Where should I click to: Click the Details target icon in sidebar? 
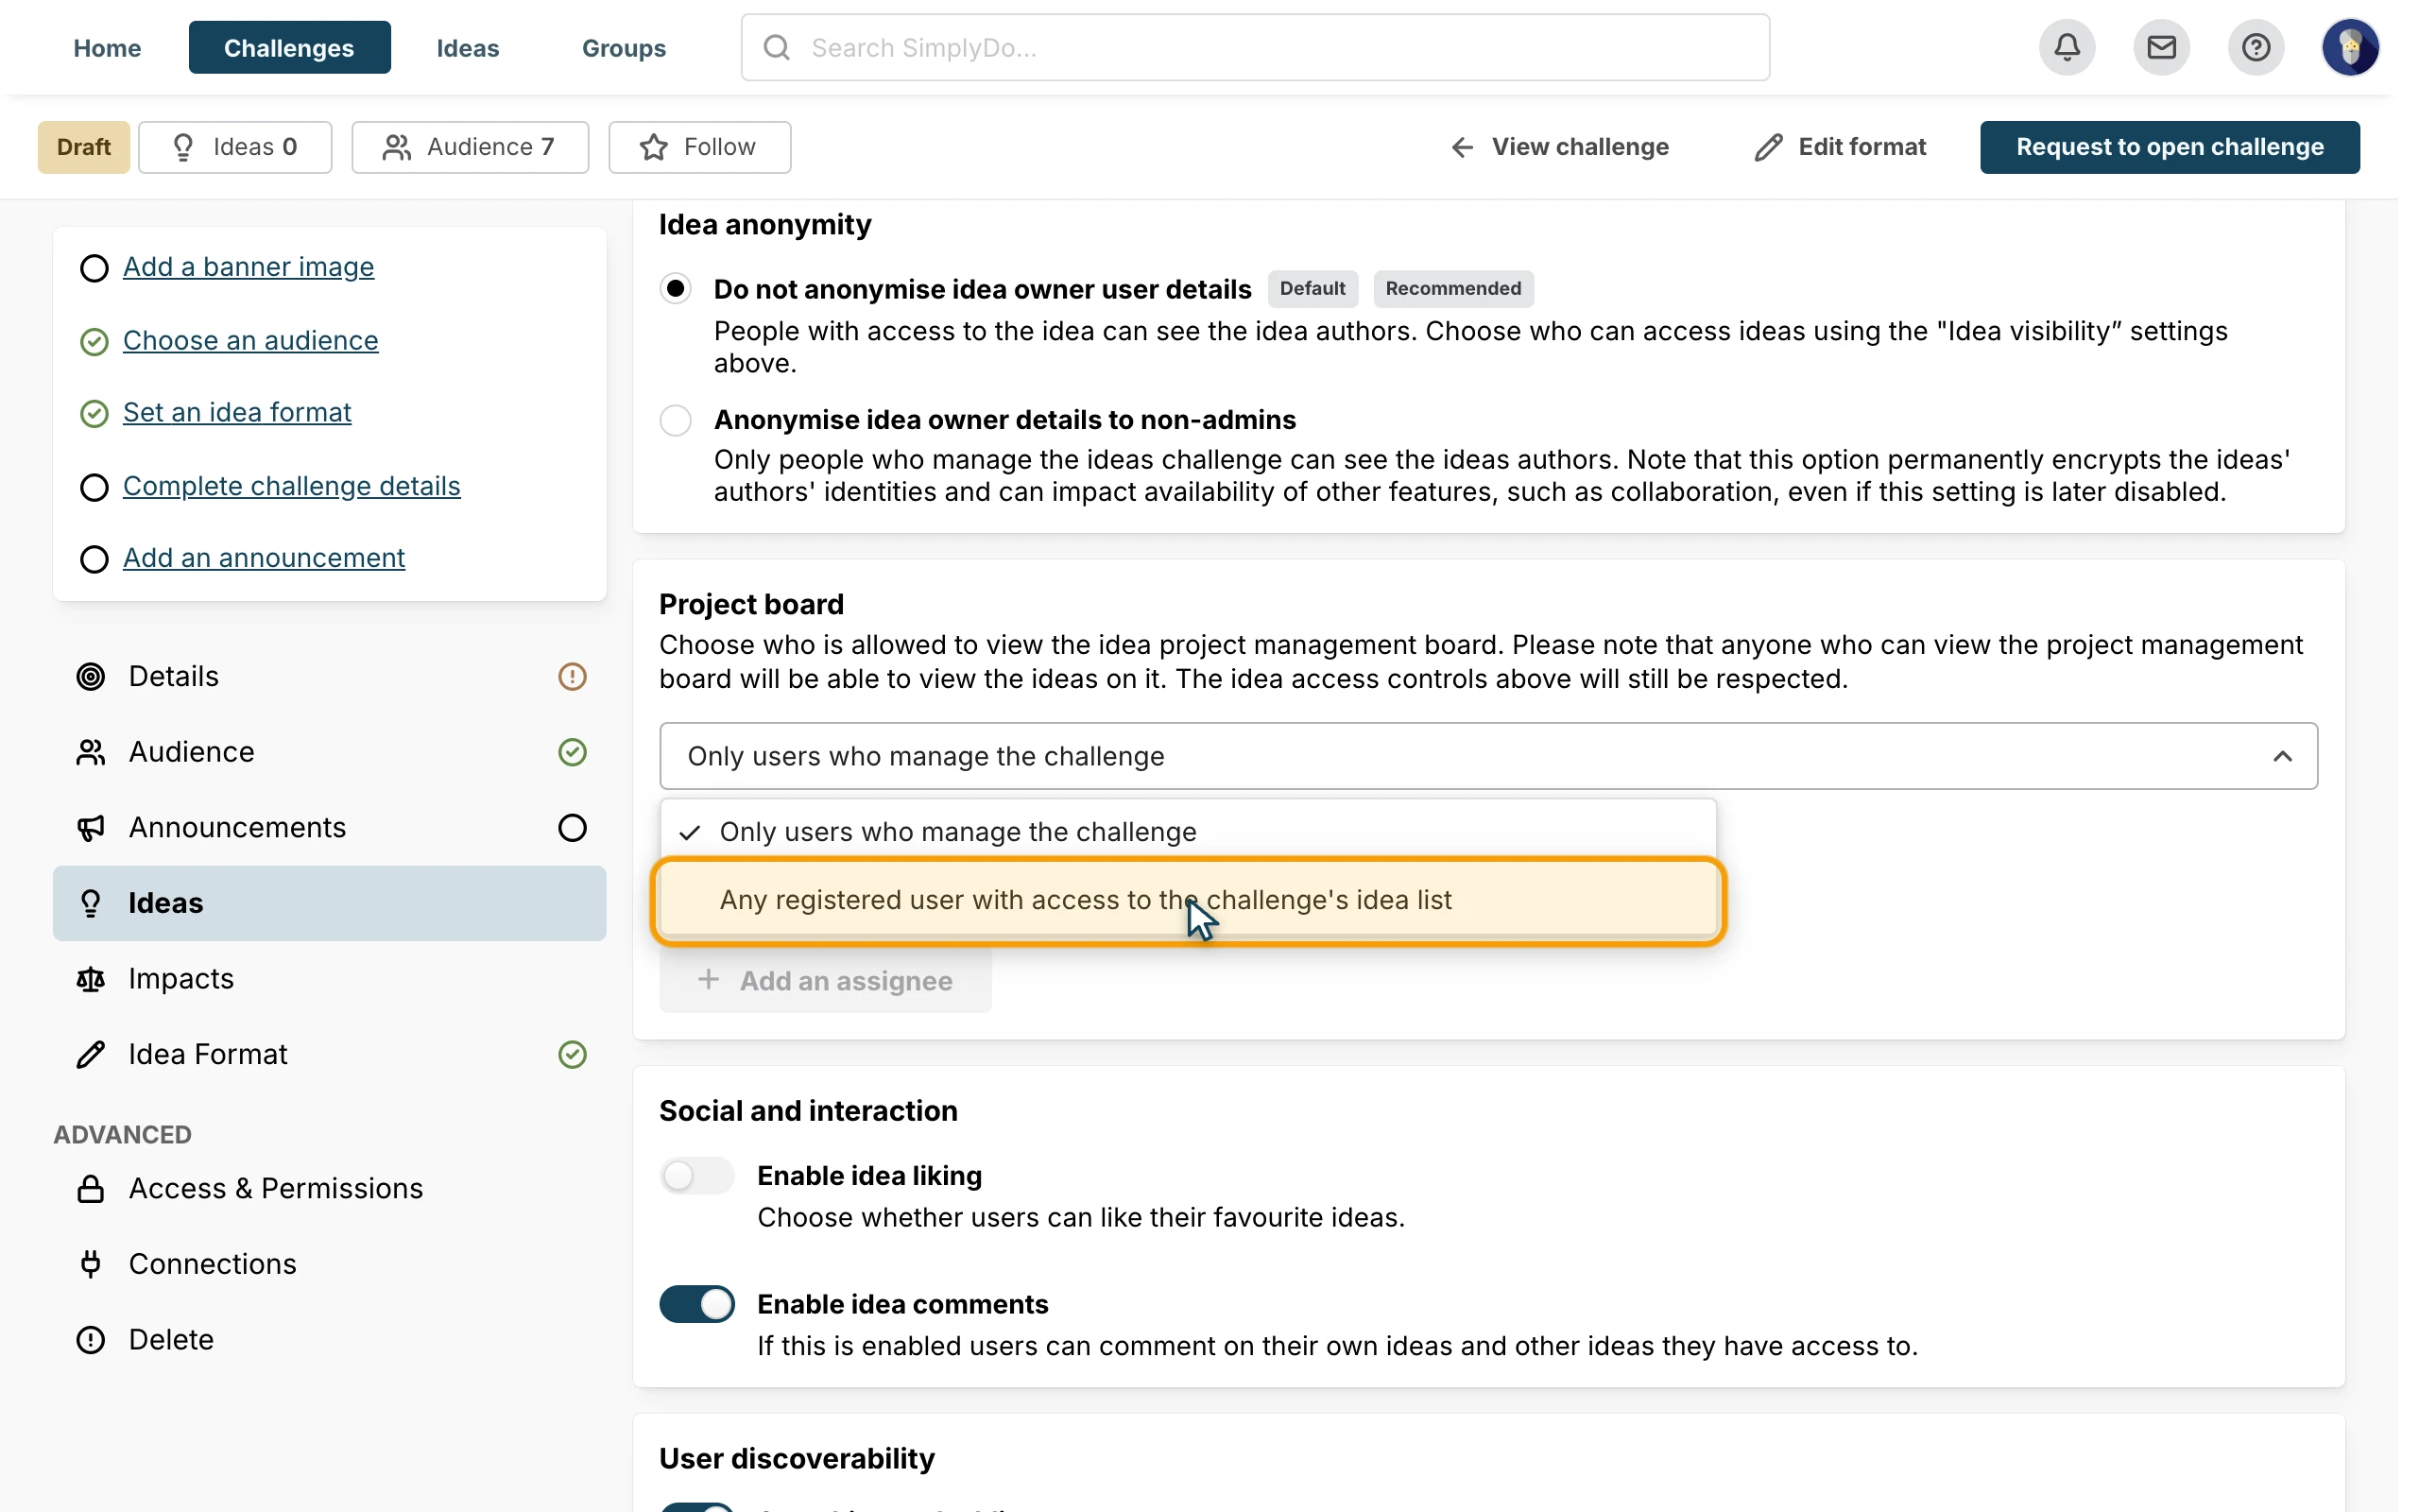(91, 677)
